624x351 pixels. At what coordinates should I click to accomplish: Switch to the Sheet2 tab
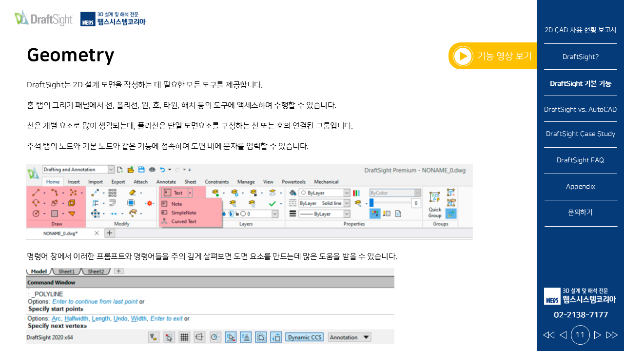coord(96,272)
